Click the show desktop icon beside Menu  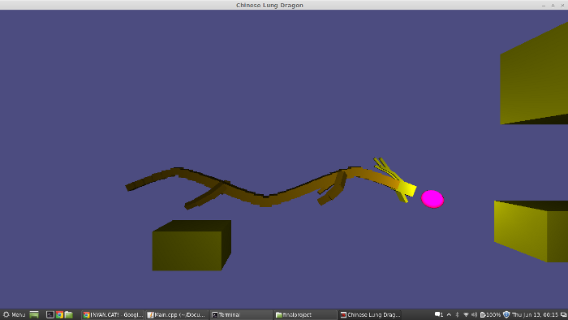tap(34, 314)
